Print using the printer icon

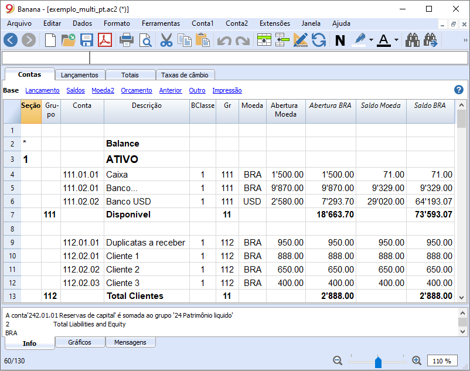point(127,40)
